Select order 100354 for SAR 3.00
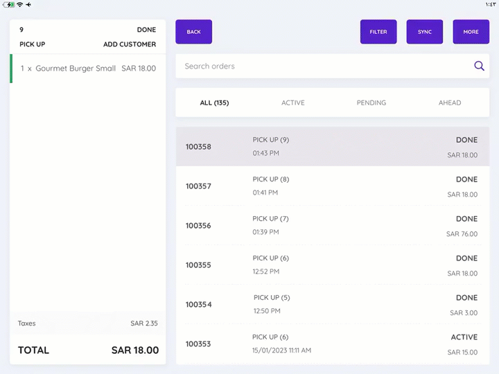The image size is (499, 374). [332, 305]
